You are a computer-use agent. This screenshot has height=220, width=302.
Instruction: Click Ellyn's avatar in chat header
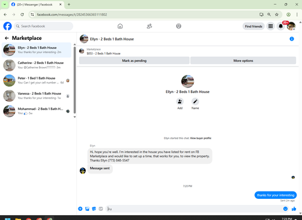coord(84,39)
